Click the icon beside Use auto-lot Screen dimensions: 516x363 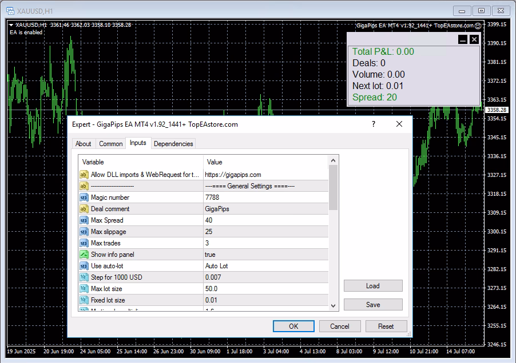84,266
